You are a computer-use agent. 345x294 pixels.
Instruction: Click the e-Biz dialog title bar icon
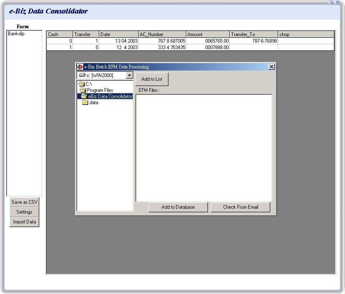tap(80, 67)
